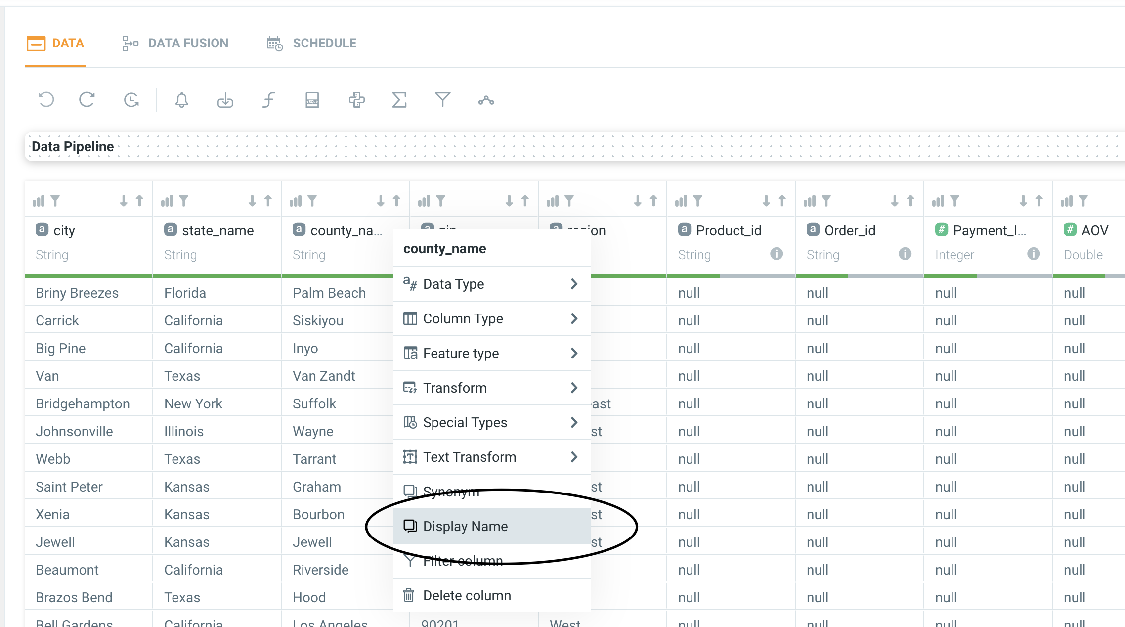The image size is (1125, 627).
Task: Expand the Text Transform submenu
Action: pyautogui.click(x=492, y=457)
